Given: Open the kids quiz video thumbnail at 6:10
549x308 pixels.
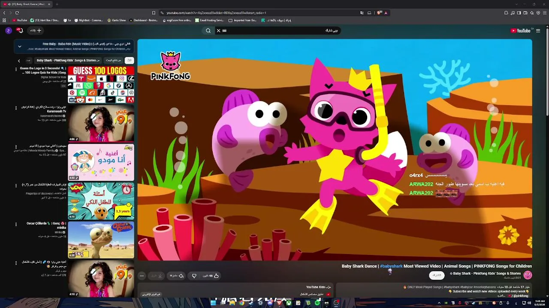Looking at the screenshot, I should [101, 201].
